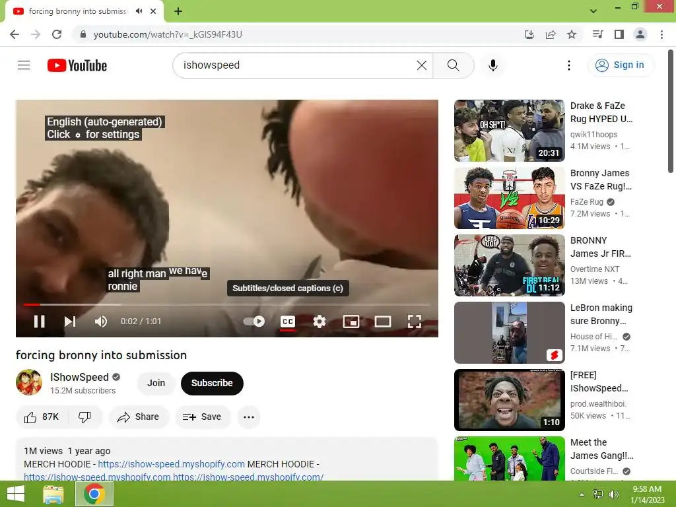
Task: View site info padlock icon
Action: tap(83, 34)
